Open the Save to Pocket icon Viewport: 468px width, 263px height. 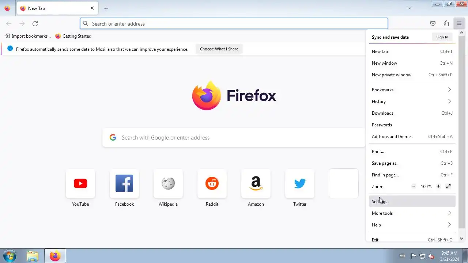pos(433,24)
